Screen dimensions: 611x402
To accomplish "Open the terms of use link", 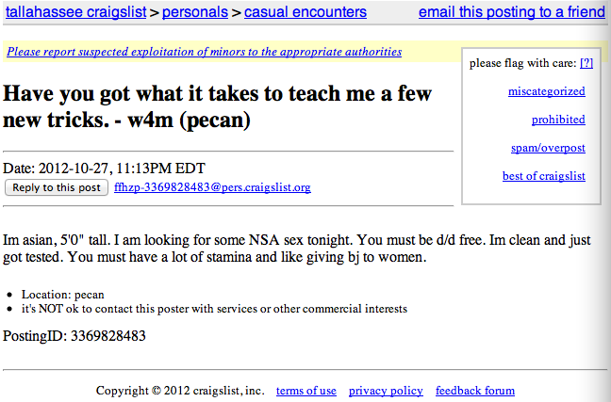I will click(x=306, y=391).
